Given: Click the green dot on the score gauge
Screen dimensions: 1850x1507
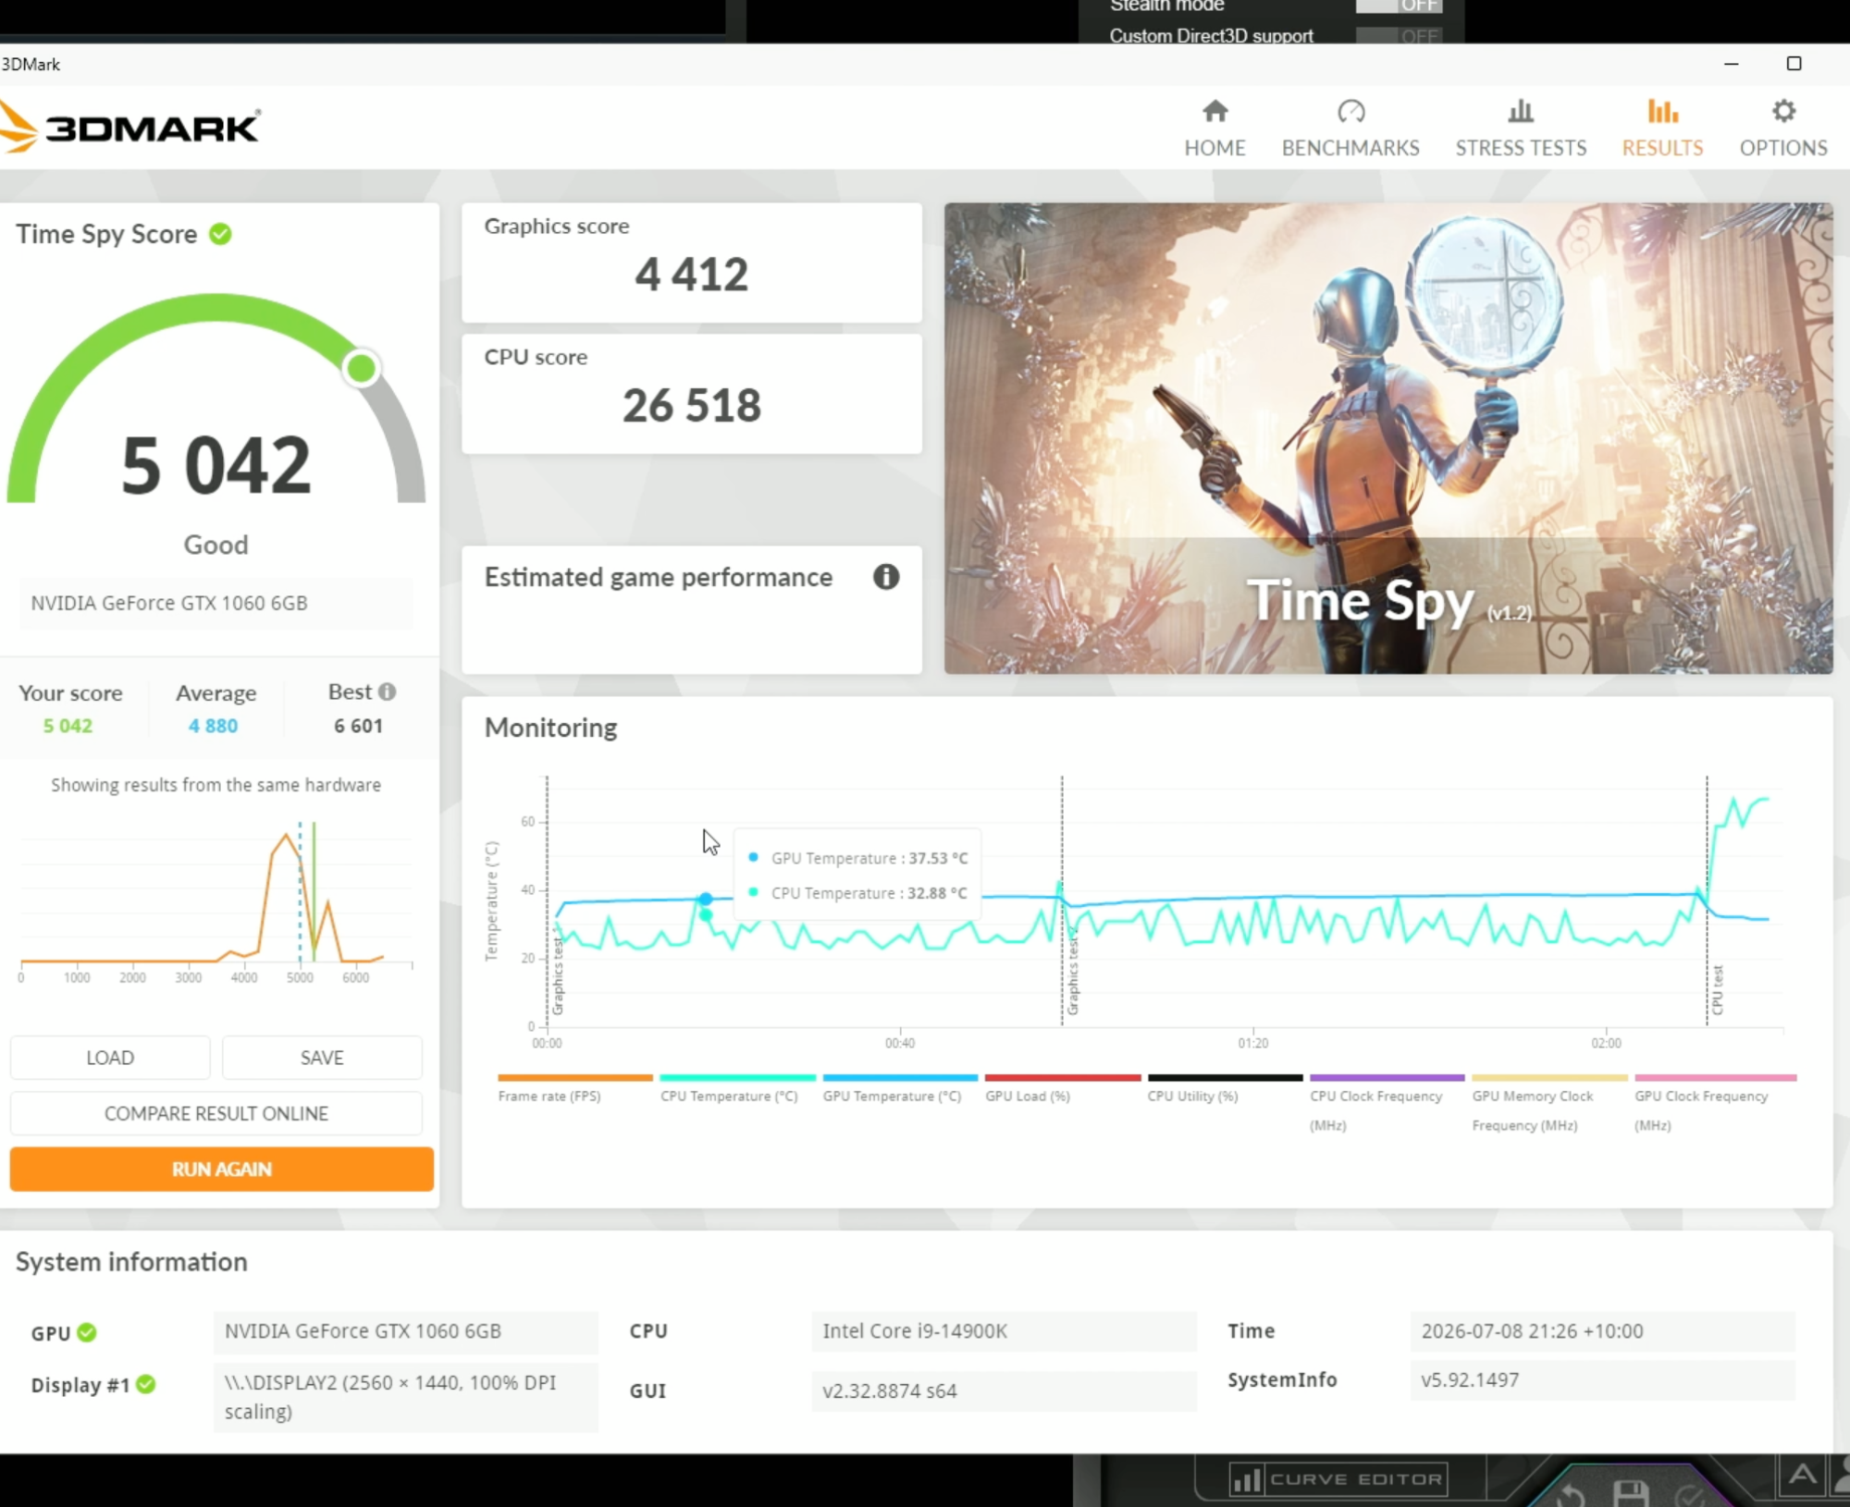Looking at the screenshot, I should (361, 368).
